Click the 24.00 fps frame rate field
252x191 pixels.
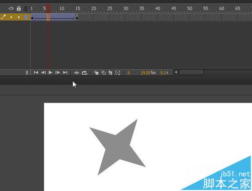click(x=145, y=72)
